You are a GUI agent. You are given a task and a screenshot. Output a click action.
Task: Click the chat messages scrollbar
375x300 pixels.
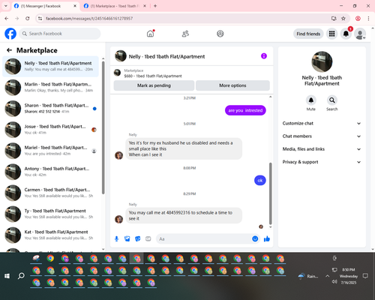(x=270, y=193)
